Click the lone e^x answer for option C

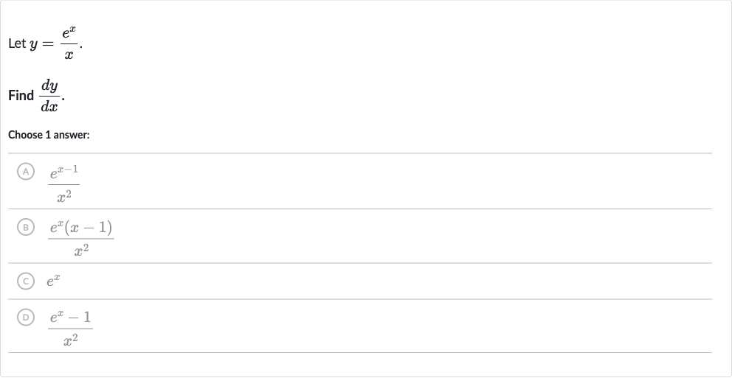(53, 281)
